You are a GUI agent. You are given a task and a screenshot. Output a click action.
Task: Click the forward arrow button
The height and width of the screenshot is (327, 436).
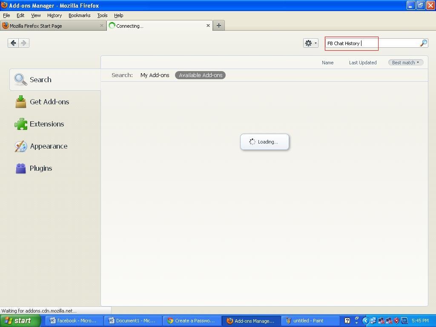24,43
